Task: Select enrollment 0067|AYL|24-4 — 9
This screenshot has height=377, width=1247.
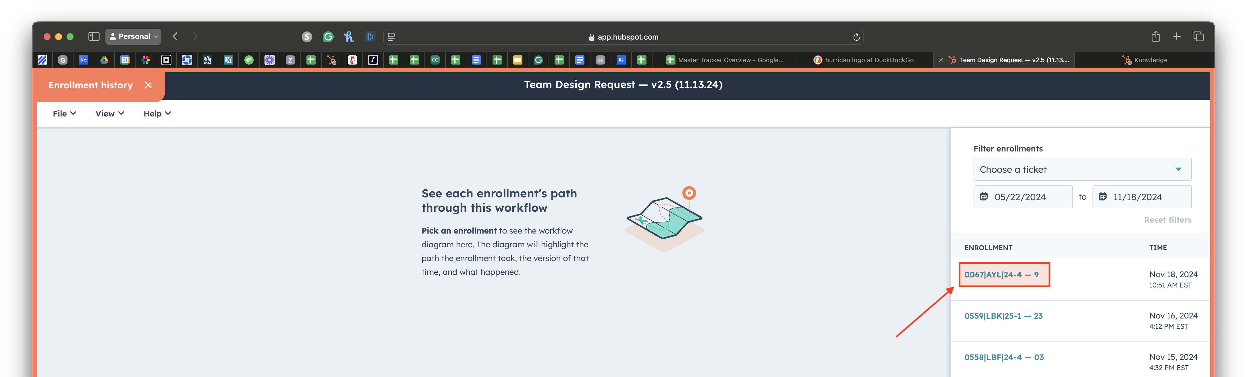Action: coord(1001,275)
